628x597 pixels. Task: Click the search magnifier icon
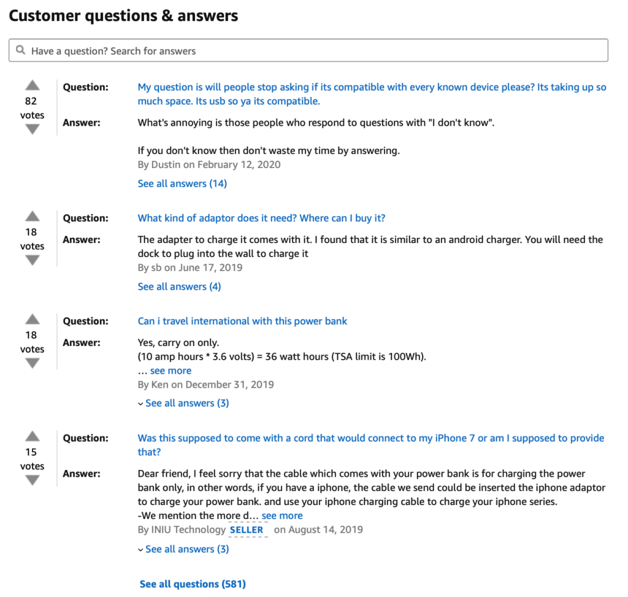point(21,50)
